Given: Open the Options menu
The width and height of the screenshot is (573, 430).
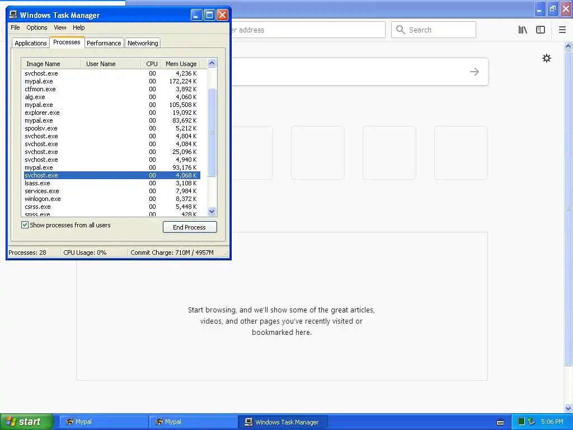Looking at the screenshot, I should (x=36, y=27).
